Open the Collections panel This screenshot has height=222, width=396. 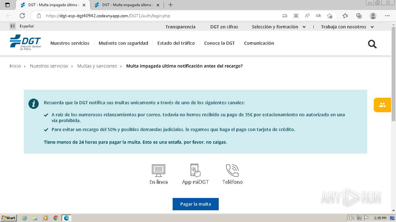359,16
